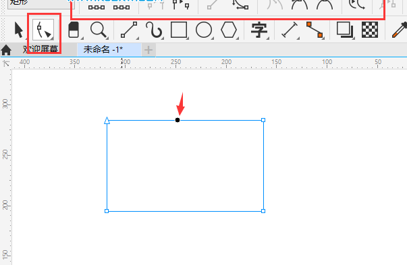This screenshot has width=407, height=265.
Task: Pick the Color Eyedropper tool
Action: (x=399, y=30)
